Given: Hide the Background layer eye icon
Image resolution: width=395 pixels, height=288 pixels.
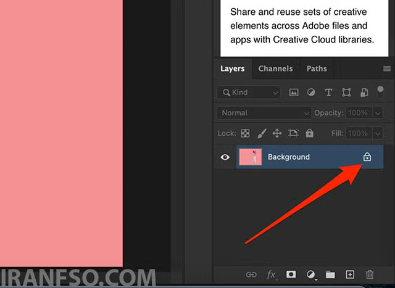Looking at the screenshot, I should [225, 157].
